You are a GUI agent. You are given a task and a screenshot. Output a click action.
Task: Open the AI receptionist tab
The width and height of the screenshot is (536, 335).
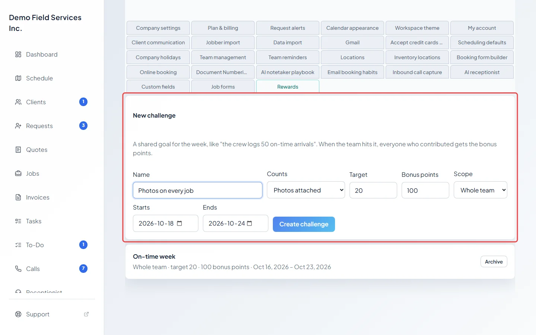coord(482,72)
